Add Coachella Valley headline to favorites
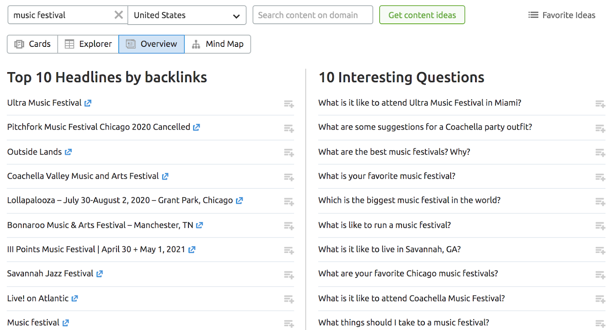 coord(289,177)
